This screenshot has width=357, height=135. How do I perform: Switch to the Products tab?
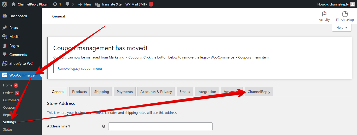click(x=79, y=92)
